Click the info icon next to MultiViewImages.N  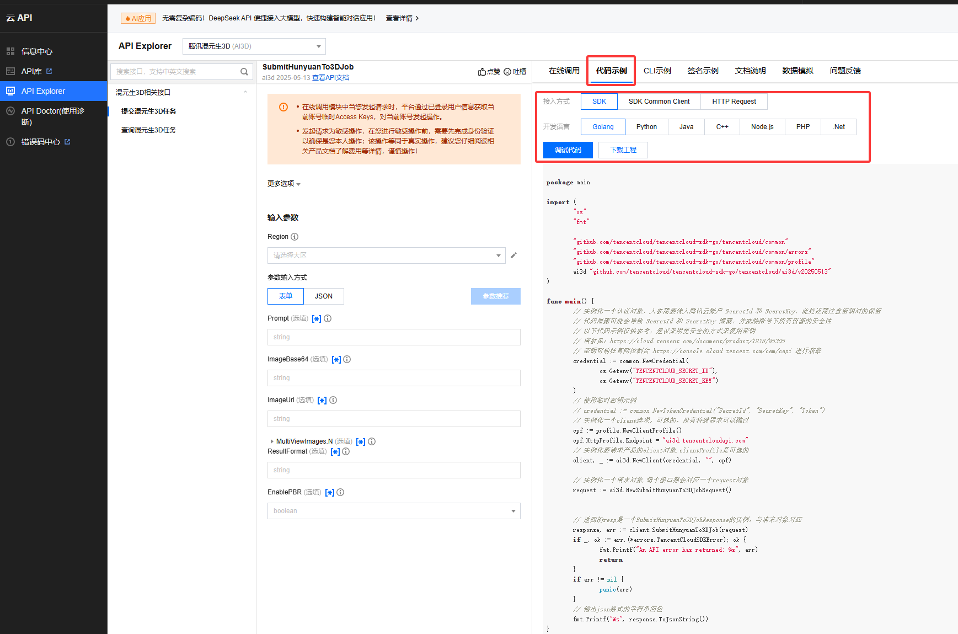pos(372,441)
